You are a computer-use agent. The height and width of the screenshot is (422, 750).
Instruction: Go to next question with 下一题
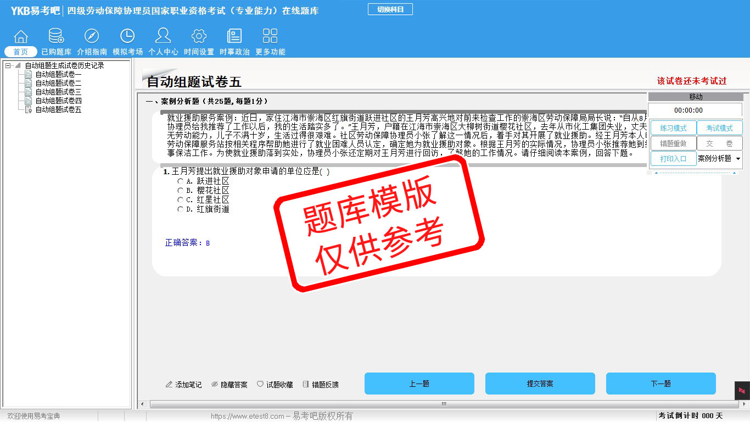tap(661, 384)
